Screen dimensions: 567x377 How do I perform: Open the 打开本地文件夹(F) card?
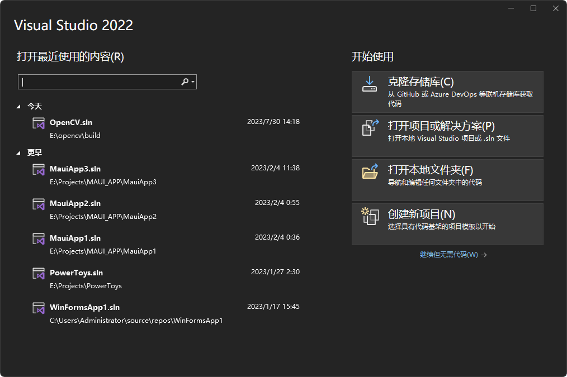tap(447, 180)
